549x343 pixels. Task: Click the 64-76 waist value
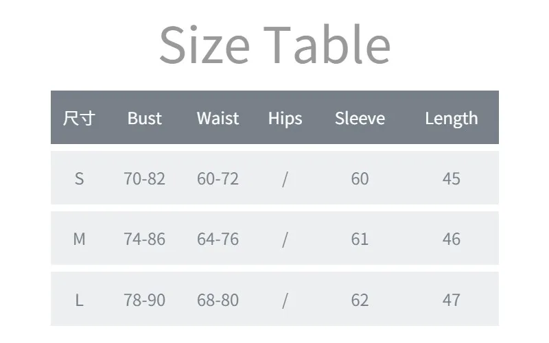pyautogui.click(x=218, y=239)
